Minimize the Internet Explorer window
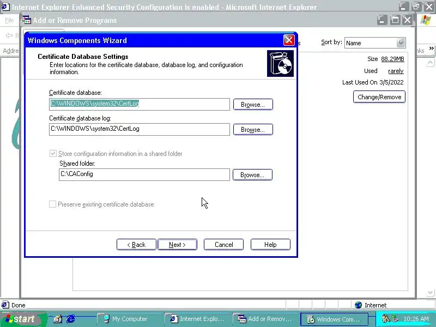 tap(403, 7)
